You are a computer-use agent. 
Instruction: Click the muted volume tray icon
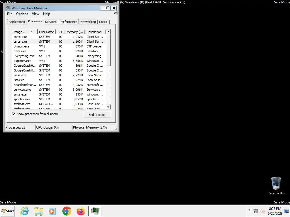click(x=262, y=211)
